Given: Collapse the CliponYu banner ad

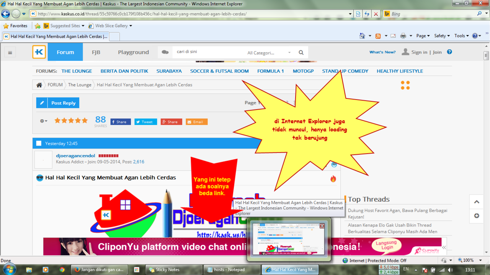Looking at the screenshot, I should click(444, 247).
